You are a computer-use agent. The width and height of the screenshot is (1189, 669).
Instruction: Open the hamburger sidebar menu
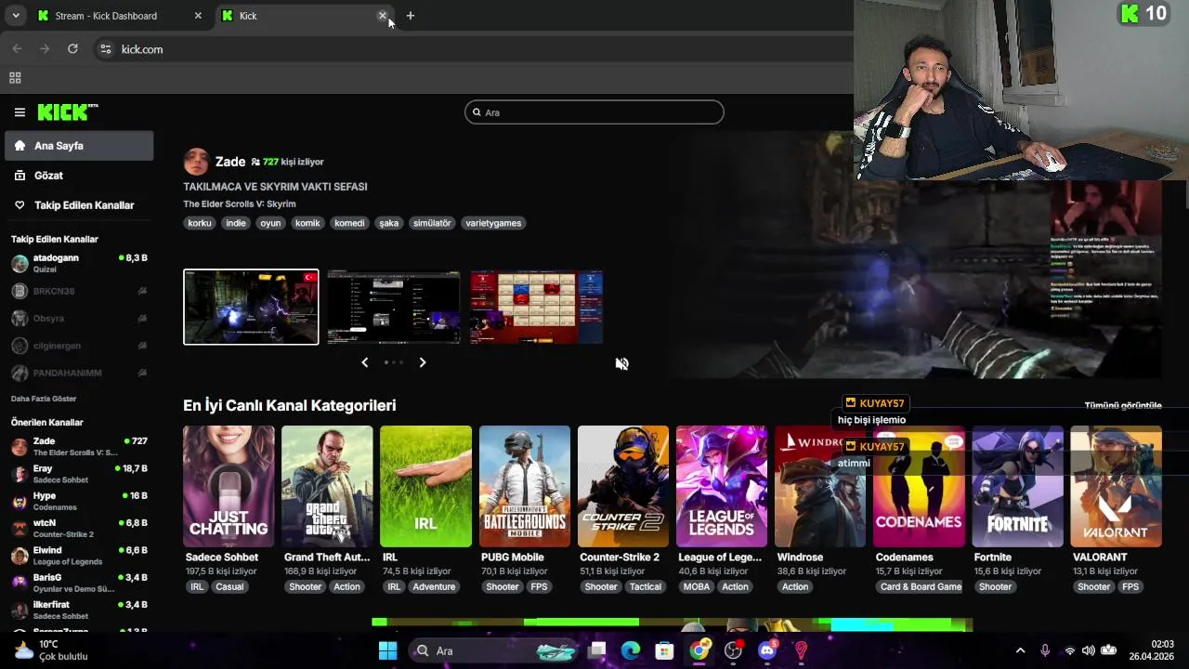[20, 112]
